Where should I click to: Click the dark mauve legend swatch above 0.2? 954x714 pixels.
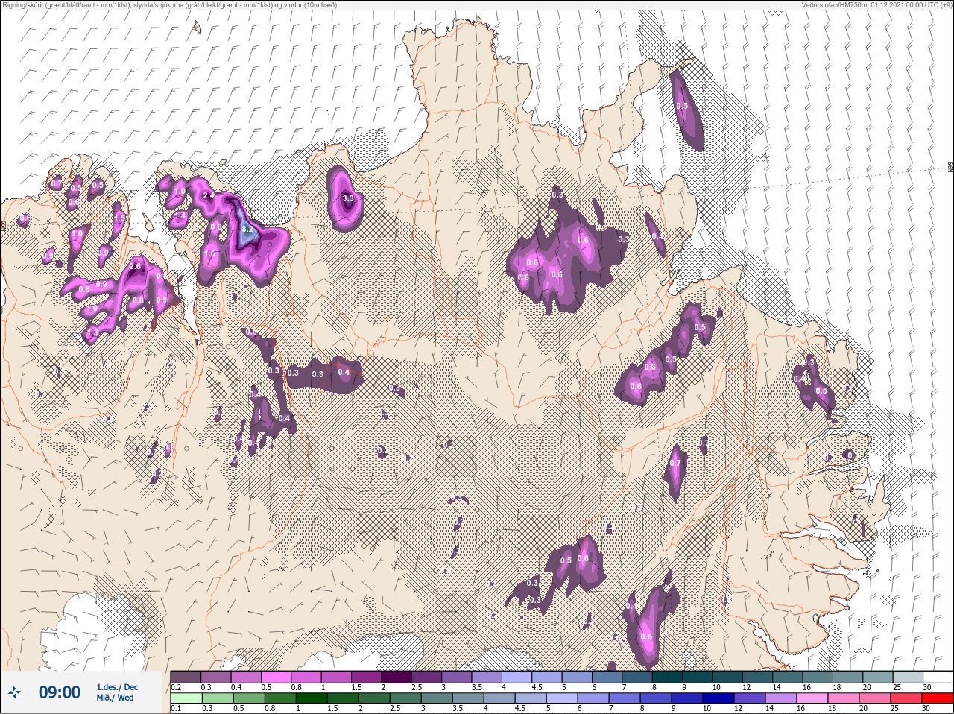pos(186,677)
